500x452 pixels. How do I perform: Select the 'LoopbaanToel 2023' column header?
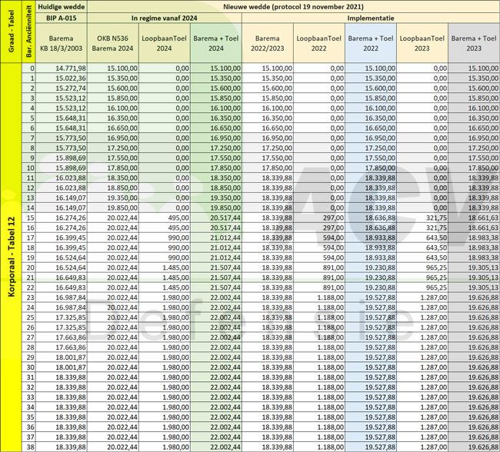422,43
